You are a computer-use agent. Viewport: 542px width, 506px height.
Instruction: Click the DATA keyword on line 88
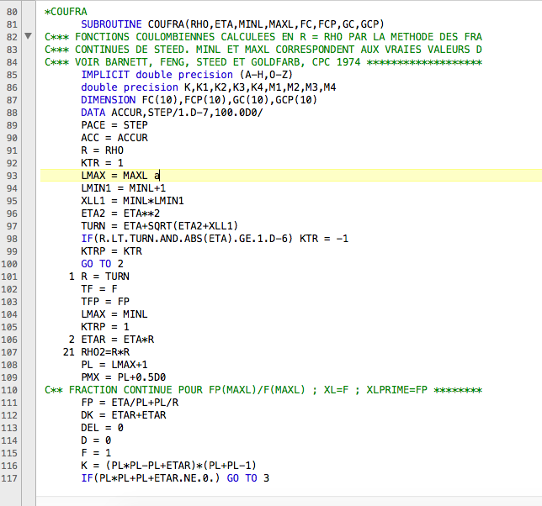pyautogui.click(x=93, y=113)
